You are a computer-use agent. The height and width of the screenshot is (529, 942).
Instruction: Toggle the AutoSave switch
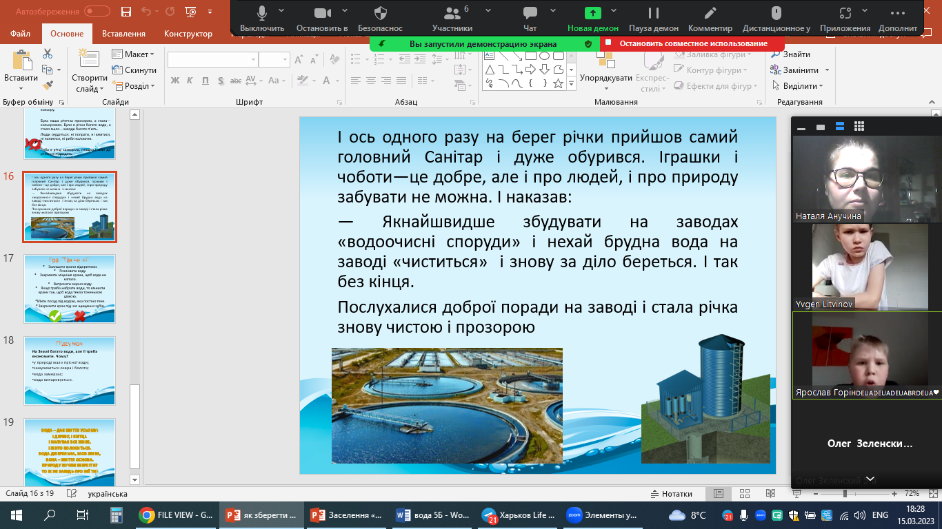[96, 12]
